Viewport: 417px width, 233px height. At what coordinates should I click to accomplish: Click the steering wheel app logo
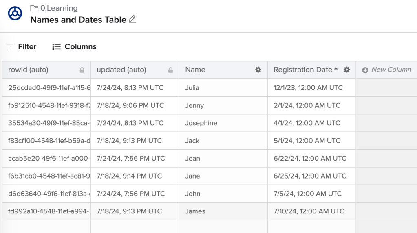(15, 13)
